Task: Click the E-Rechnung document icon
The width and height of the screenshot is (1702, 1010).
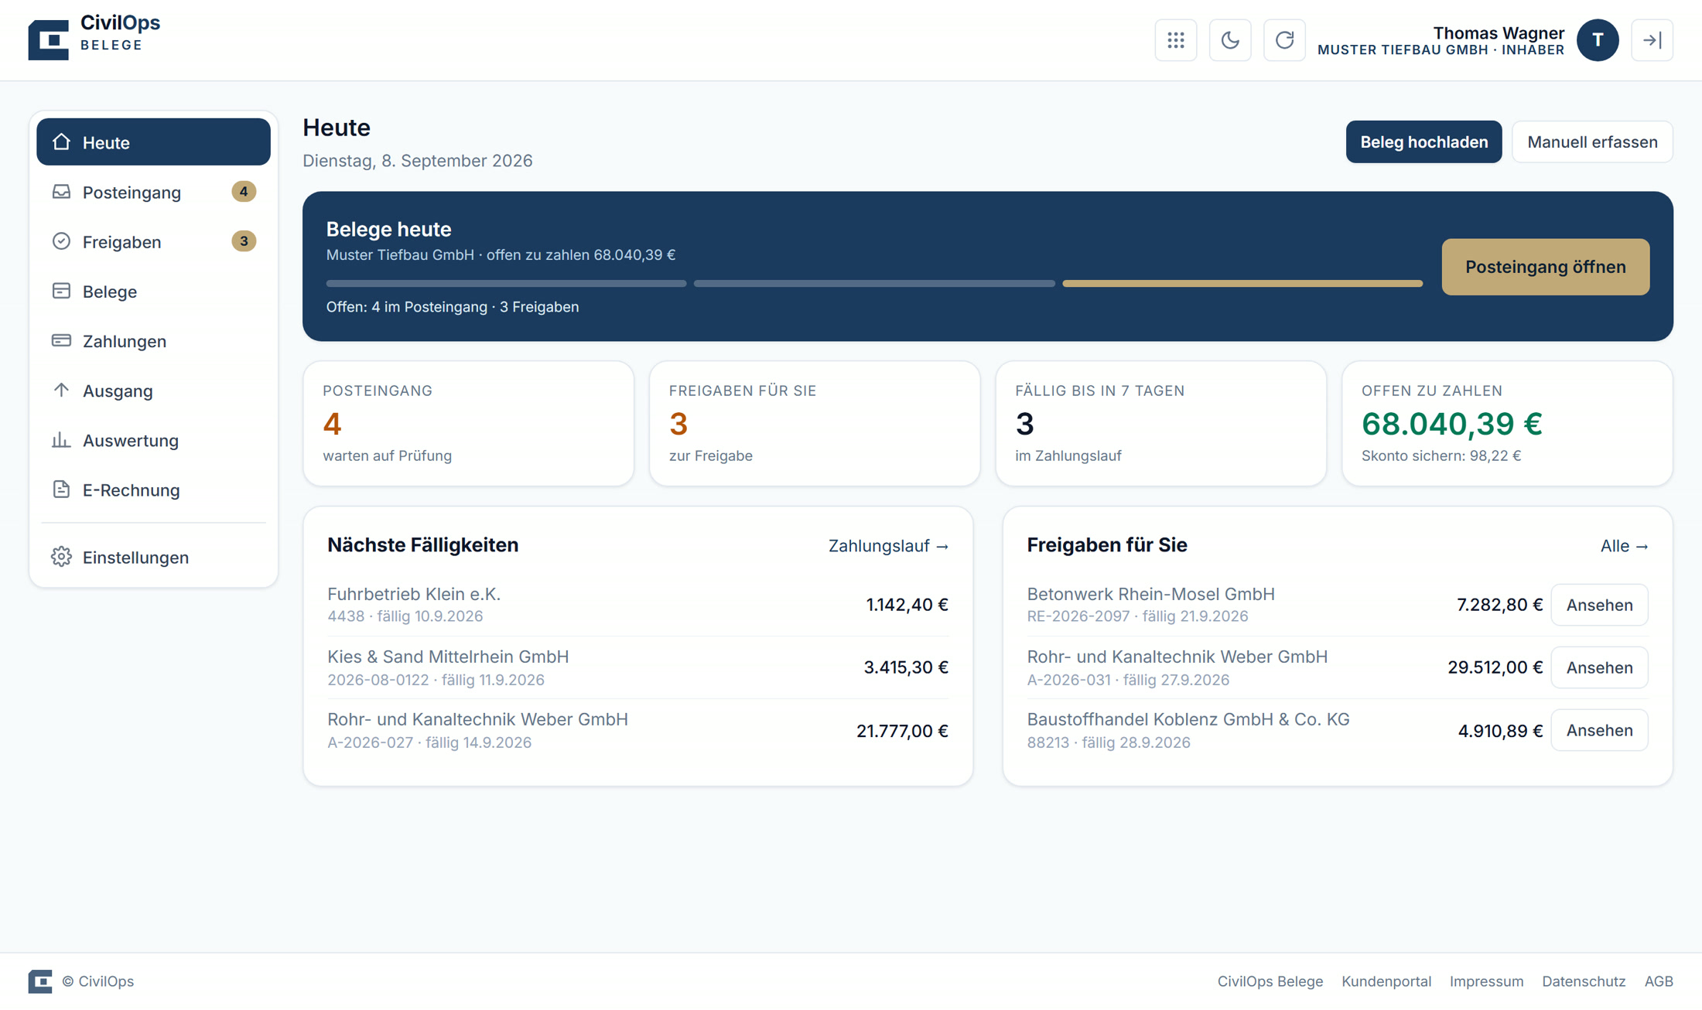Action: pos(61,490)
